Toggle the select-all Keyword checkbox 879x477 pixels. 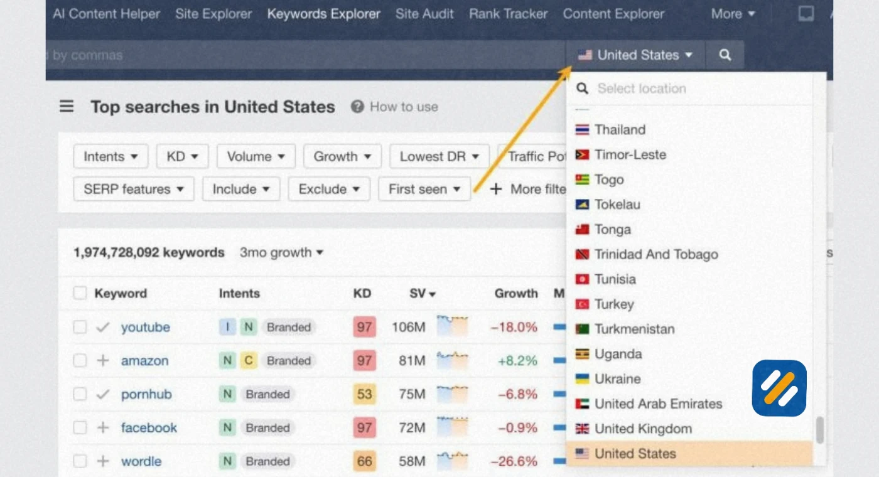click(x=80, y=293)
